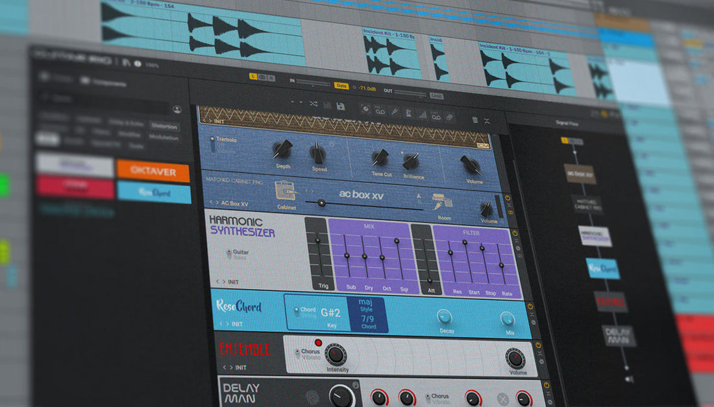Viewport: 714px width, 407px height.
Task: Click the Speed knob on the amp
Action: [x=318, y=153]
